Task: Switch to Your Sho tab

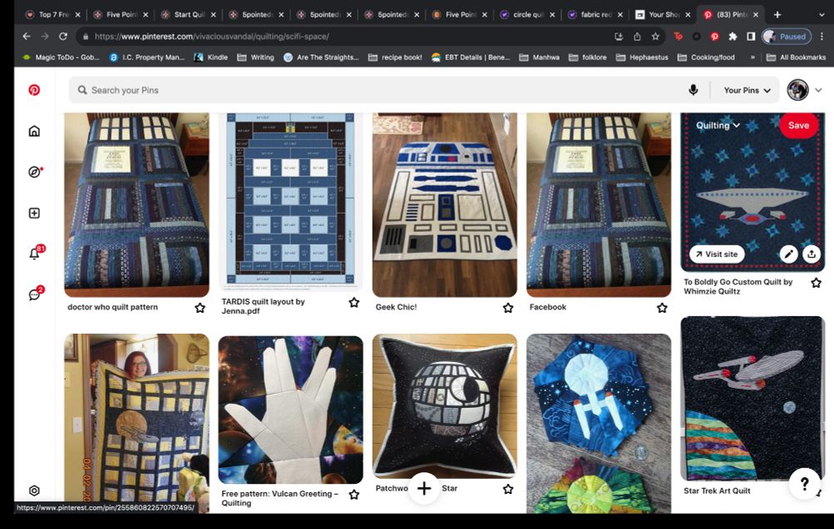Action: (663, 14)
